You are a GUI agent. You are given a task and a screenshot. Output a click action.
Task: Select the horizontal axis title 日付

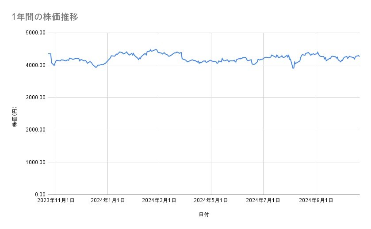click(x=204, y=215)
